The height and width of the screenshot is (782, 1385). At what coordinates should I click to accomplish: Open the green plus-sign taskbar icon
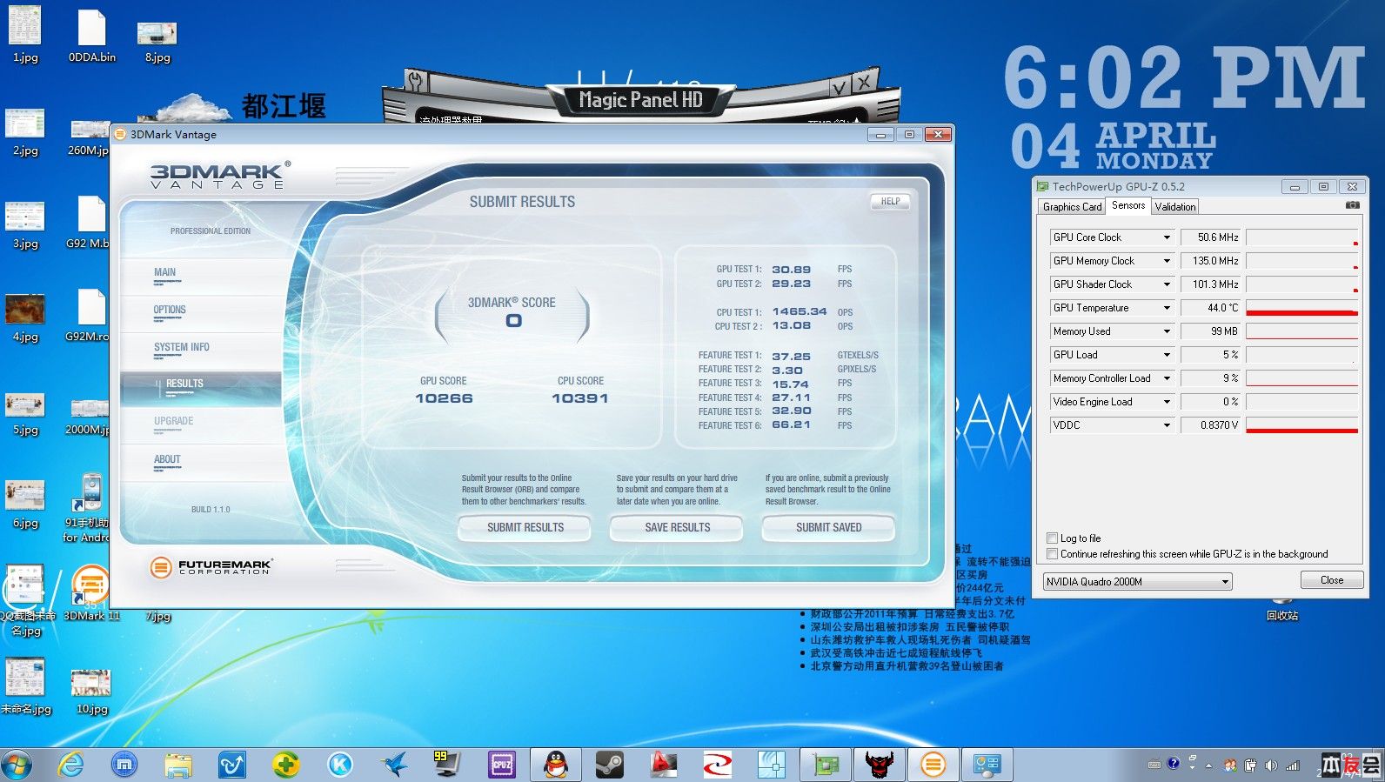pyautogui.click(x=286, y=765)
